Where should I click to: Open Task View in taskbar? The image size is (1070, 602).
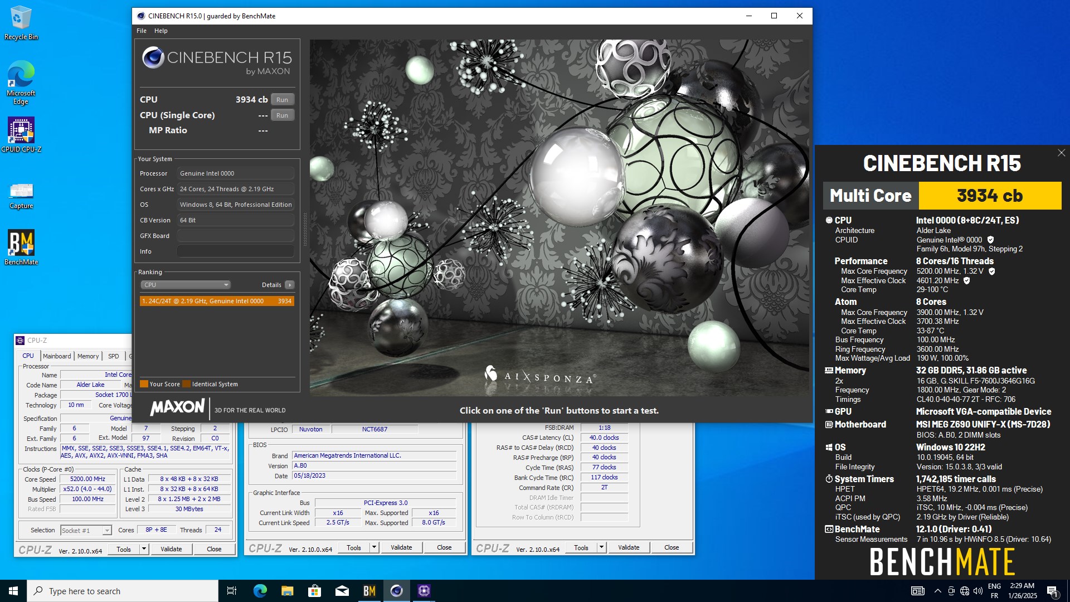(x=232, y=591)
